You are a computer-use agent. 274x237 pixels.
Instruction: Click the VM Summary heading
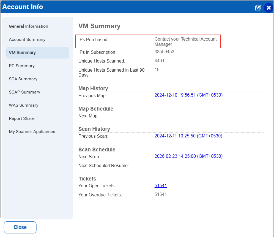tap(99, 26)
